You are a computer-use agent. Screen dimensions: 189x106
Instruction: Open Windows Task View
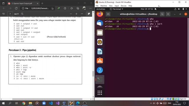pyautogui.click(x=17, y=103)
